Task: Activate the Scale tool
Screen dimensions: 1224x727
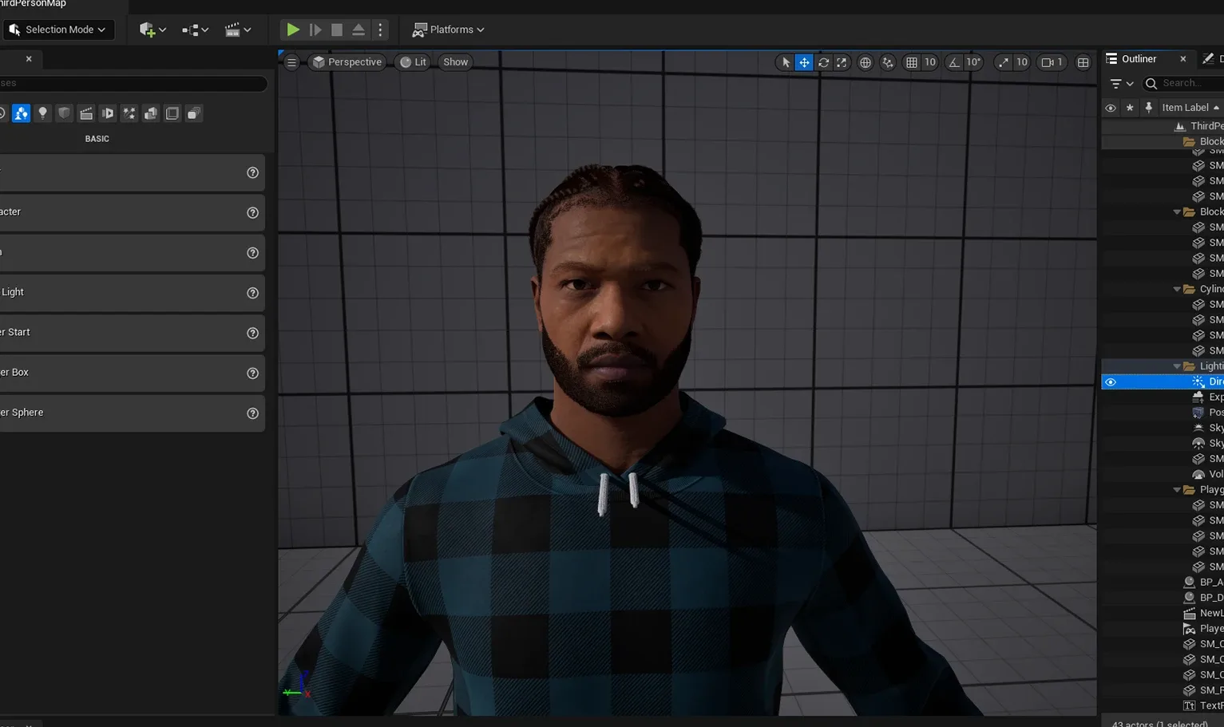Action: 842,62
